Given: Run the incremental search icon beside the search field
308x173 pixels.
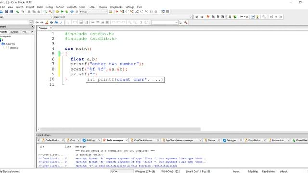Looking at the screenshot, I should (180, 23).
